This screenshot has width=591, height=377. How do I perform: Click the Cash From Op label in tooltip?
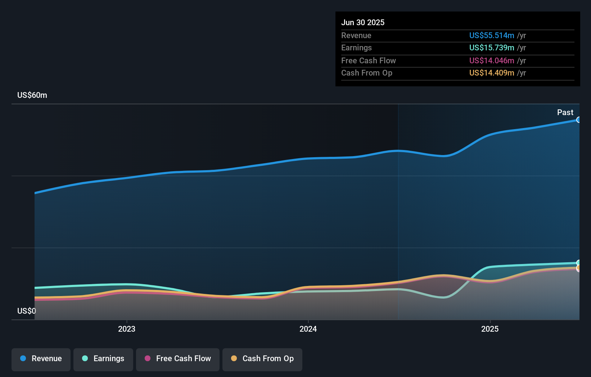tap(367, 73)
